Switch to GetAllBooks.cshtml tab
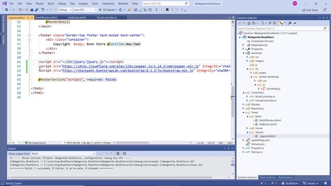This screenshot has width=331, height=186. tap(46, 18)
